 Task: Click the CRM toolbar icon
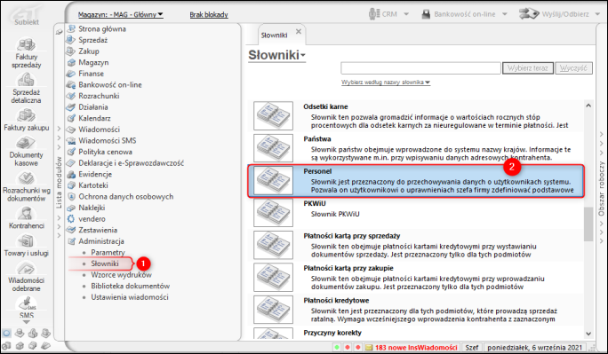click(374, 14)
